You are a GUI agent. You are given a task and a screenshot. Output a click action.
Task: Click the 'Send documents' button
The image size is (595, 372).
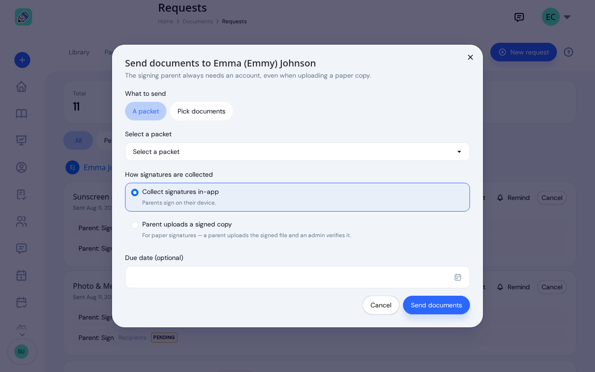(436, 305)
